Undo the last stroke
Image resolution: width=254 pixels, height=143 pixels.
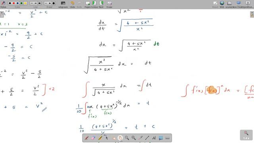pos(72,4)
